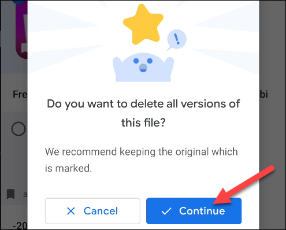This screenshot has width=286, height=230.
Task: Click the mascot's raised right hand
Action: pyautogui.click(x=169, y=66)
